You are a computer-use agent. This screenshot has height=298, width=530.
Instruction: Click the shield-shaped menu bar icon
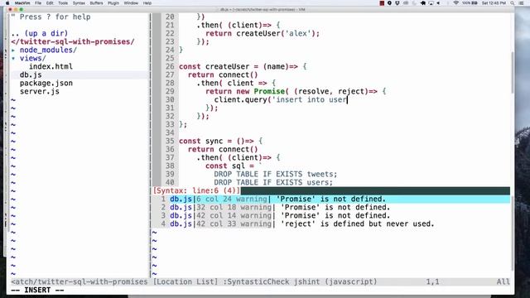397,3
